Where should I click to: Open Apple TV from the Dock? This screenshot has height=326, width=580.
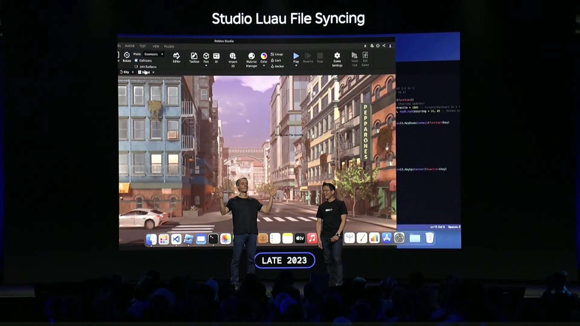(300, 238)
